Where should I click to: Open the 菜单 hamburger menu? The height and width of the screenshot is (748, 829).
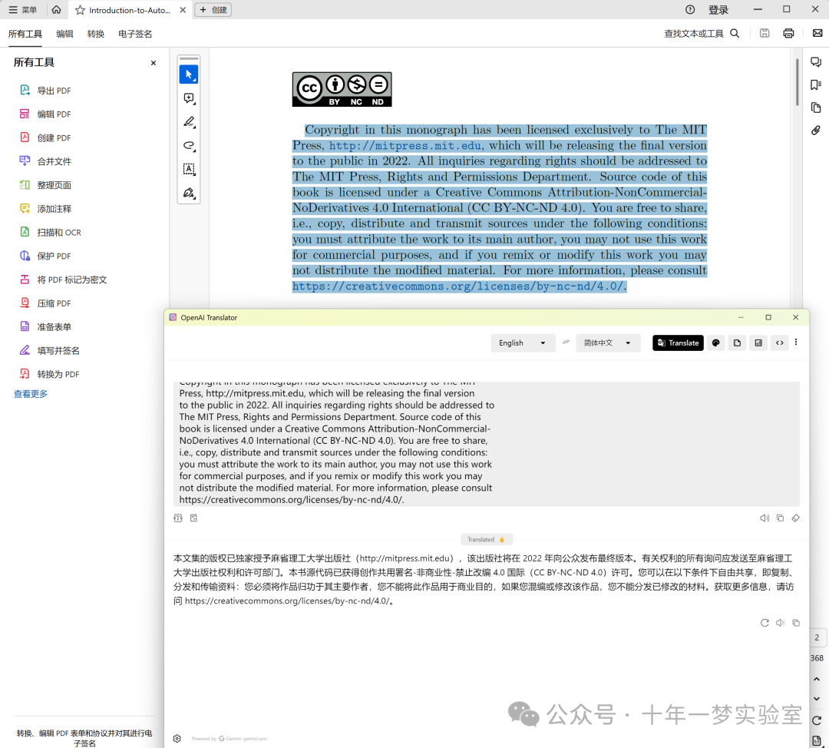(23, 9)
